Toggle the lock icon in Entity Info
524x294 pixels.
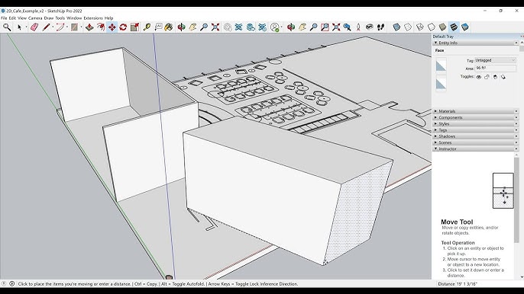tap(487, 77)
